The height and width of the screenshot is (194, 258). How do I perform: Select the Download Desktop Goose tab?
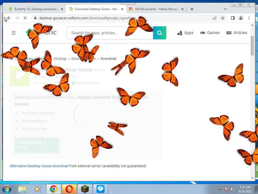(96, 9)
